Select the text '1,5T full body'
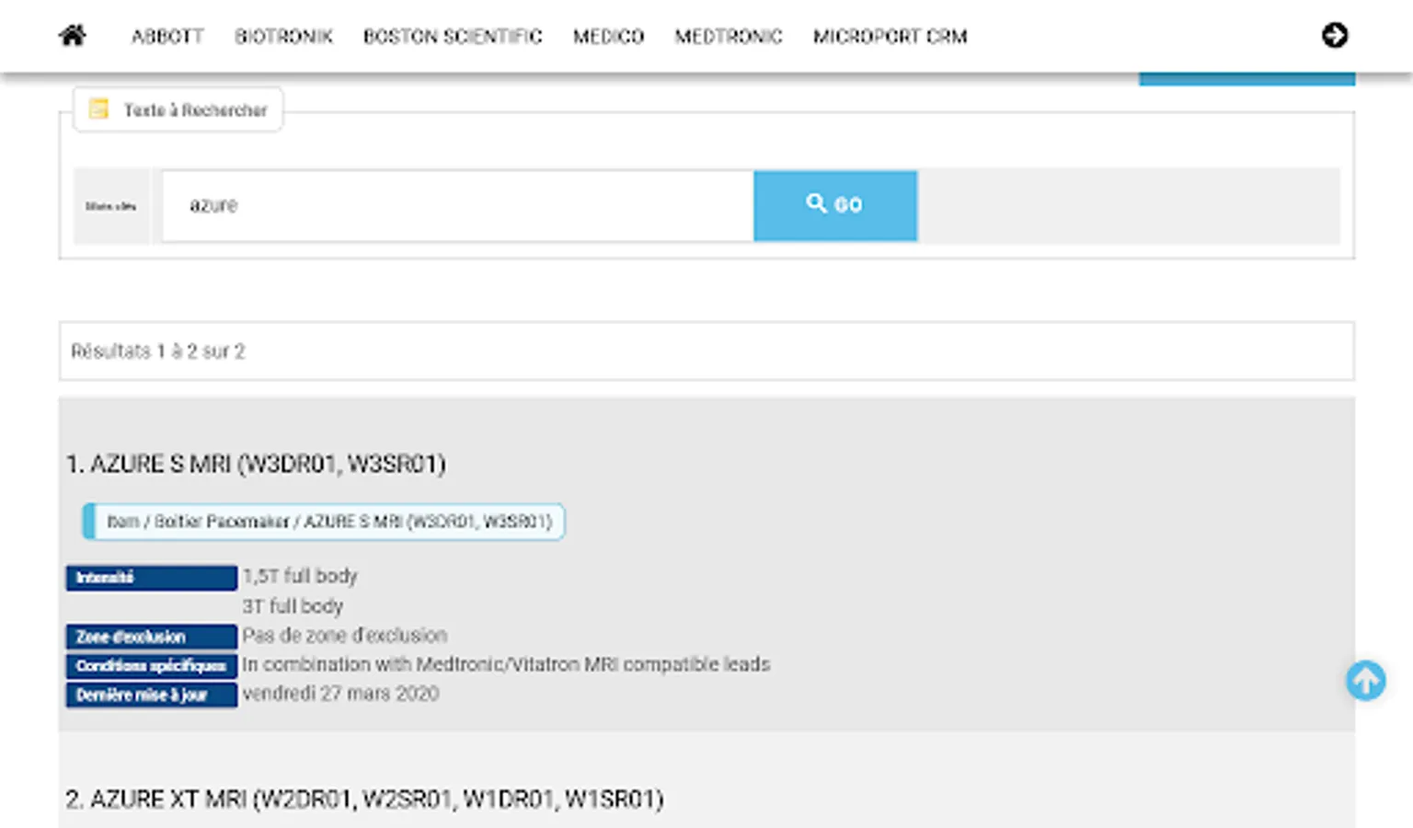Viewport: 1413px width, 828px height. pos(300,577)
